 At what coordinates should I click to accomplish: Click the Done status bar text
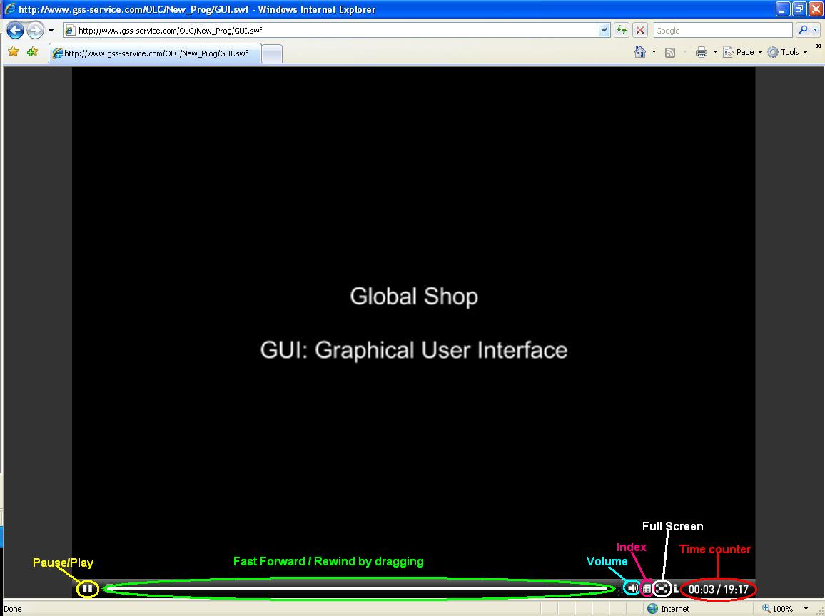pos(13,609)
